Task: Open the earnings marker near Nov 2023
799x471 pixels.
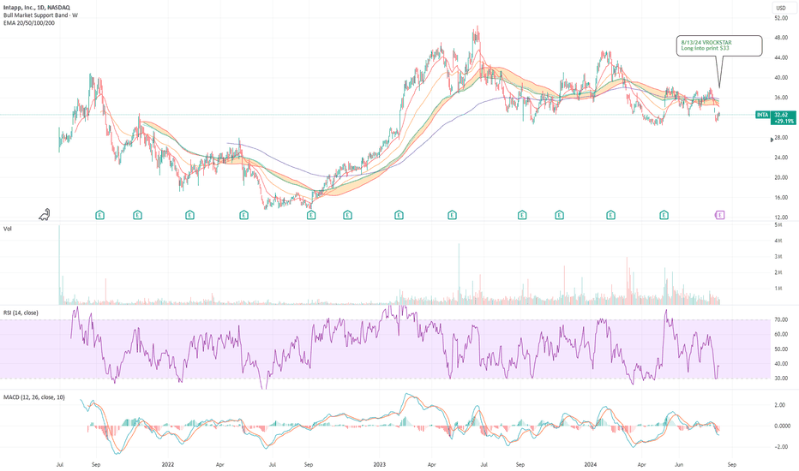Action: click(559, 216)
